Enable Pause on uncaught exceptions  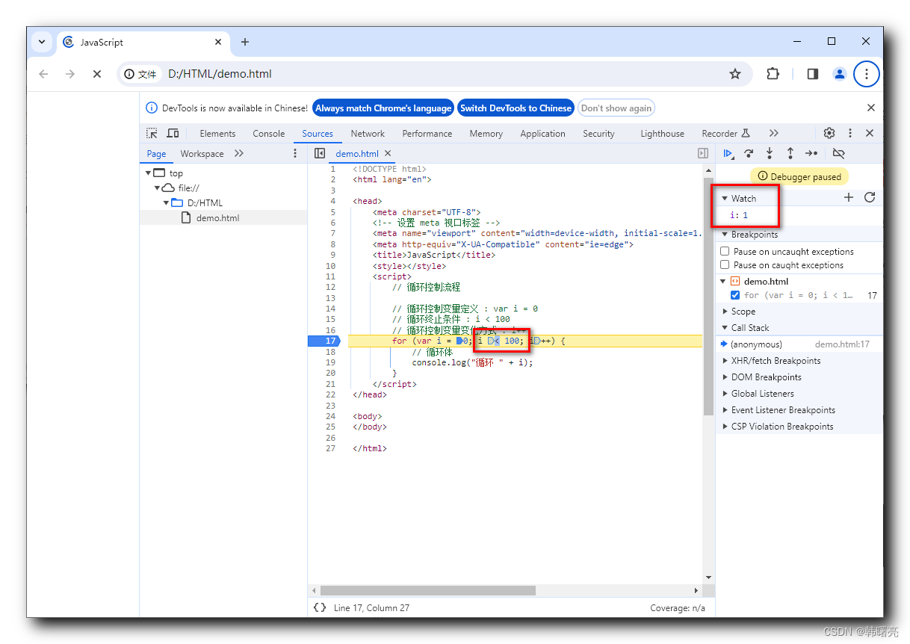pos(725,251)
